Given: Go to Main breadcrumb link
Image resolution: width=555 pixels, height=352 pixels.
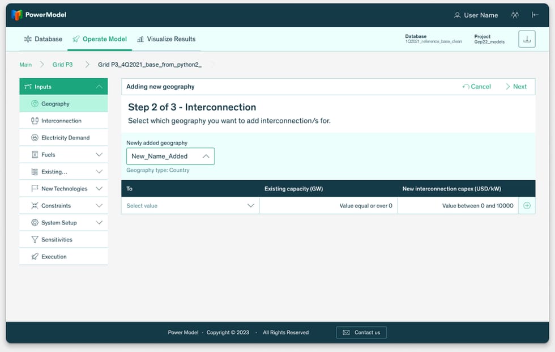Looking at the screenshot, I should point(25,65).
